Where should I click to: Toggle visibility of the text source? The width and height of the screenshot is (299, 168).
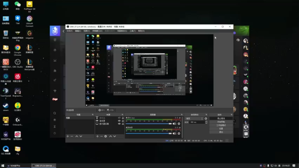point(119,118)
